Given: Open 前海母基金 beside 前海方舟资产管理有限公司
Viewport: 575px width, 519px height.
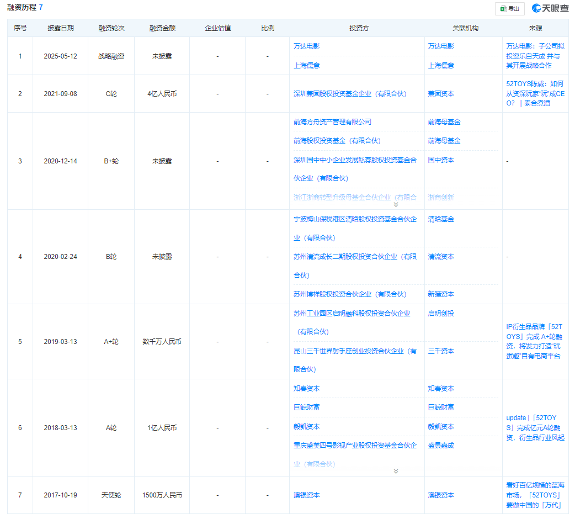Looking at the screenshot, I should [444, 122].
